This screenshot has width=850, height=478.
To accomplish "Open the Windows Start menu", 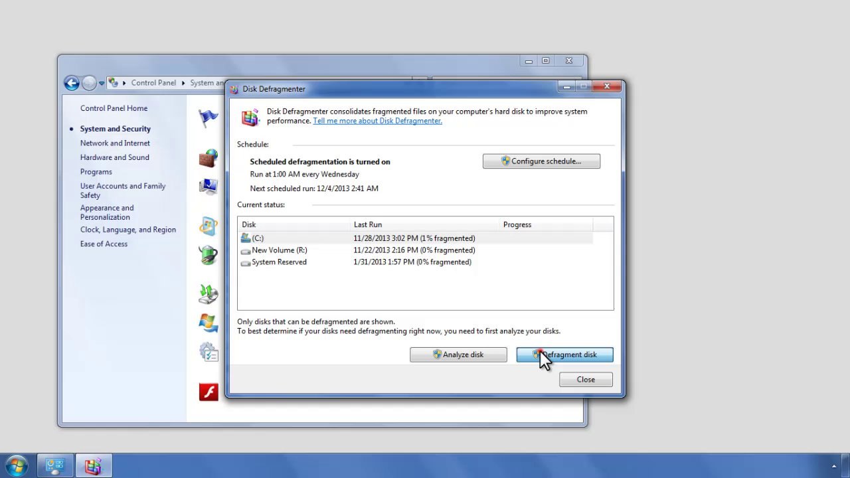I will (x=17, y=466).
